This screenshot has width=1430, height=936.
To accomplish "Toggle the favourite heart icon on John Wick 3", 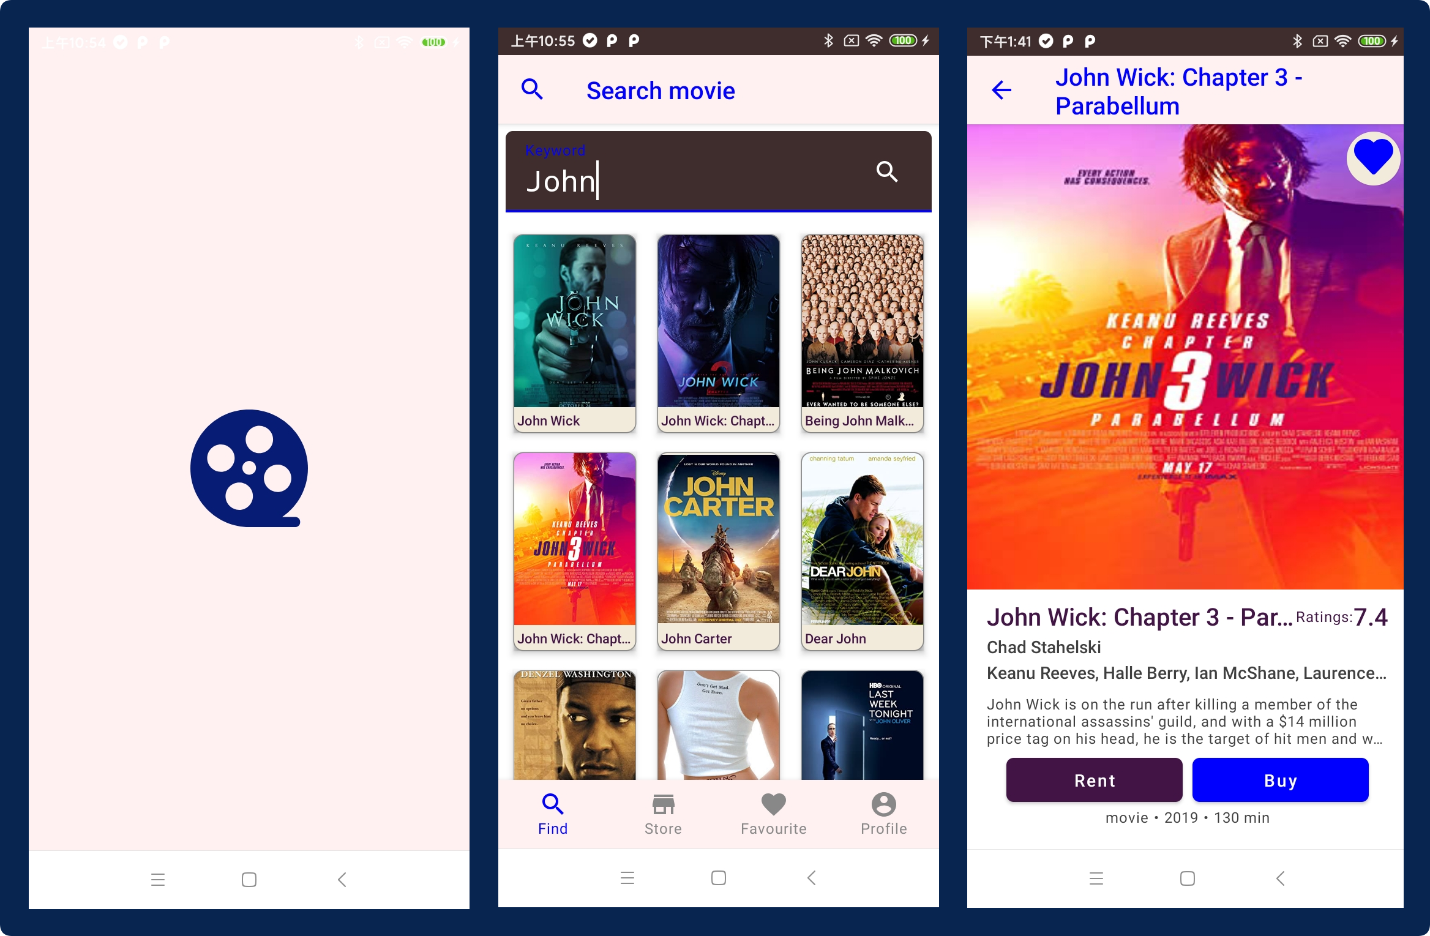I will pos(1371,160).
